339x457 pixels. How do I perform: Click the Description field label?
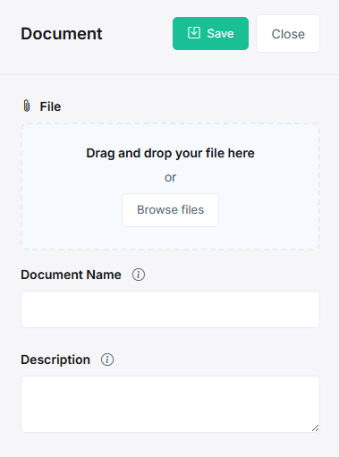point(55,360)
